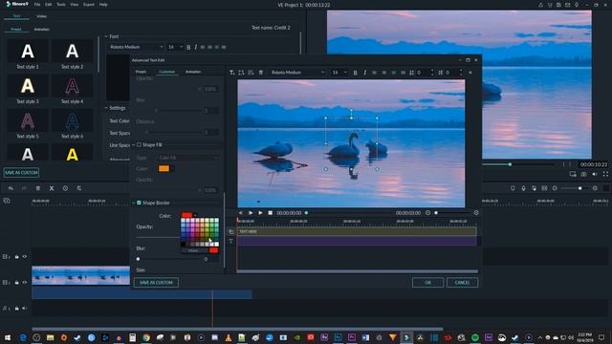Open the Edit menu
The height and width of the screenshot is (344, 612).
49,5
